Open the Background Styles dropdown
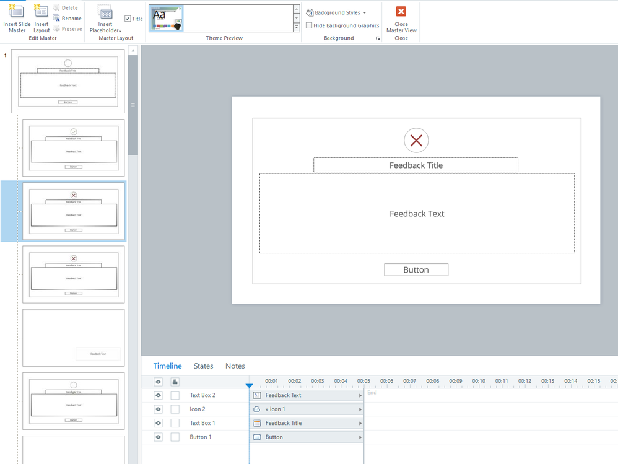This screenshot has width=618, height=464. (337, 12)
